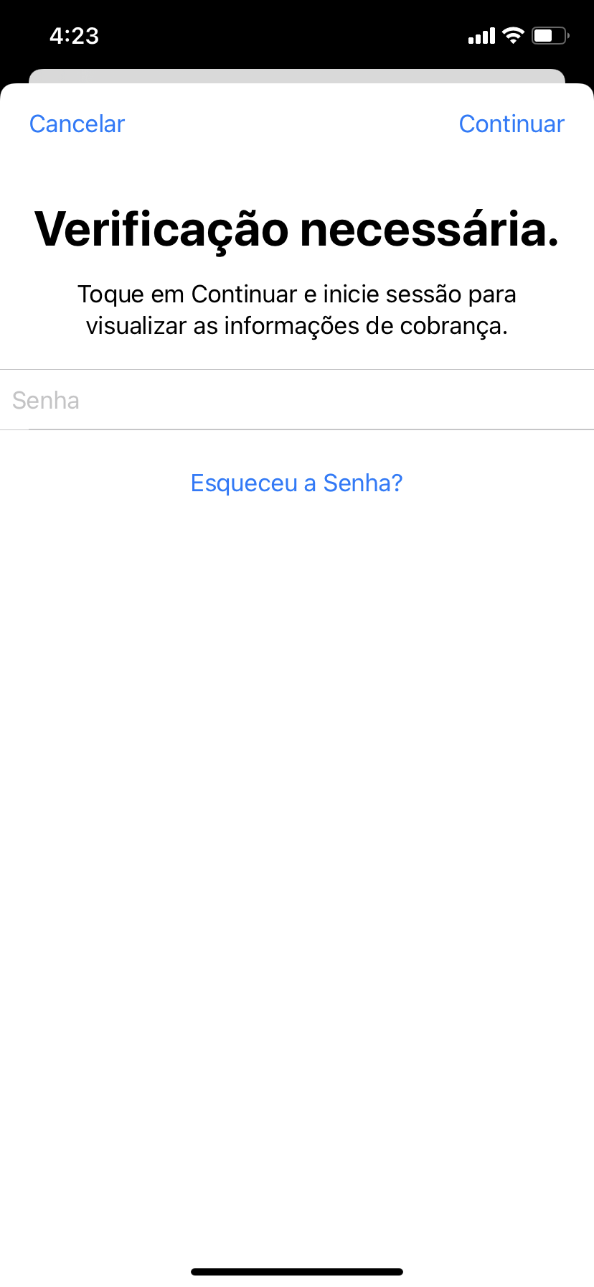This screenshot has width=594, height=1287.
Task: Tap Continuar in the top bar
Action: 511,124
